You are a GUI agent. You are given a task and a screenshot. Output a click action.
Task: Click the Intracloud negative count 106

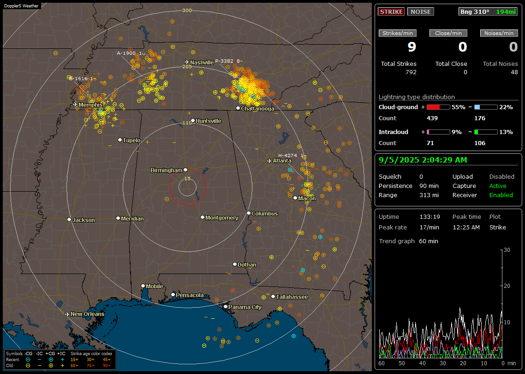tap(480, 143)
